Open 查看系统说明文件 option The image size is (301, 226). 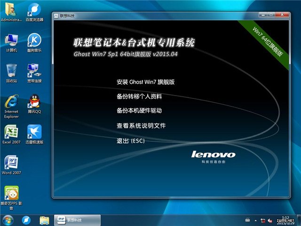141,126
